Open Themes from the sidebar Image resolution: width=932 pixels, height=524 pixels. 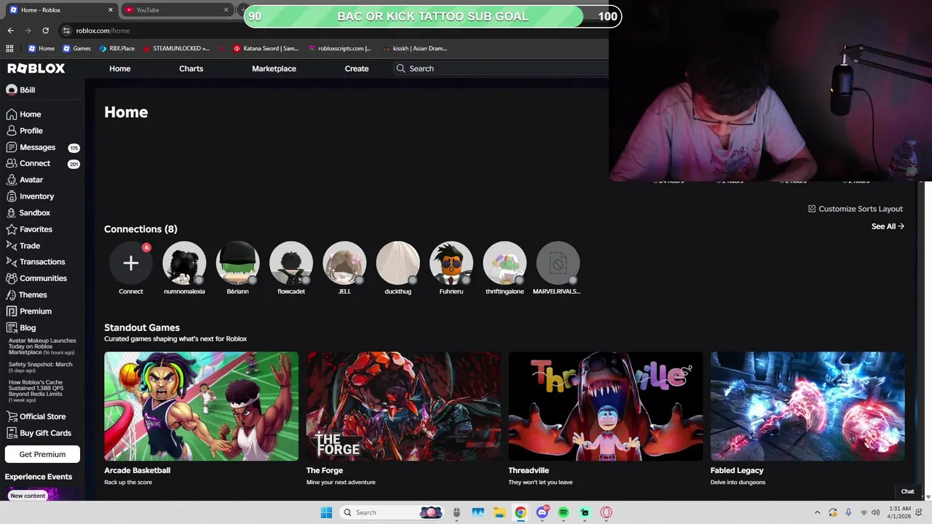[x=26, y=295]
